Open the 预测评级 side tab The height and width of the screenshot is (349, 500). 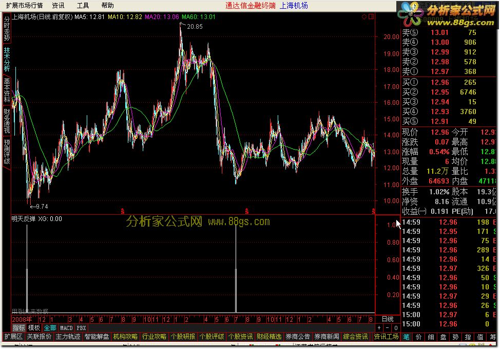click(x=7, y=152)
